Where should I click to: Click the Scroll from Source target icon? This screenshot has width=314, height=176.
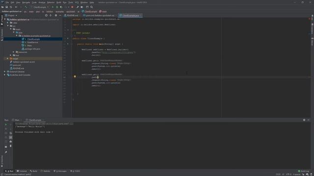pyautogui.click(x=46, y=15)
